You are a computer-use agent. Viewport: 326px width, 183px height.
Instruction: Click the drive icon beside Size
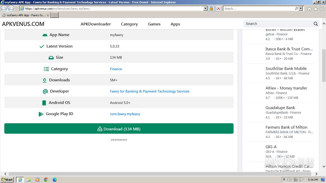click(51, 57)
